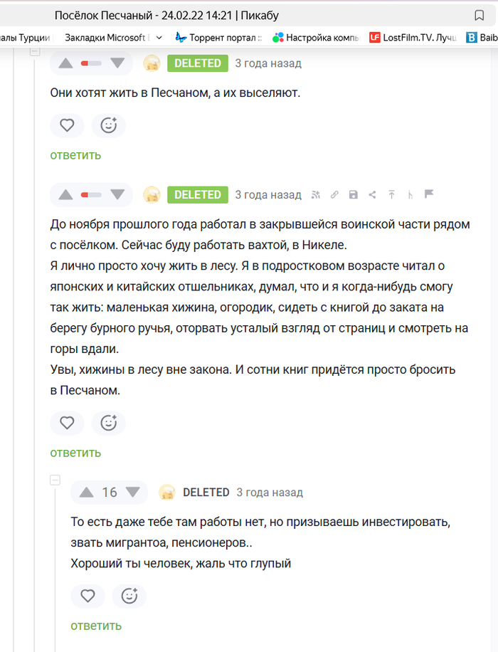Viewport: 498px width, 652px height.
Task: Jump to the parent comment via up-arrow icon
Action: tap(391, 194)
